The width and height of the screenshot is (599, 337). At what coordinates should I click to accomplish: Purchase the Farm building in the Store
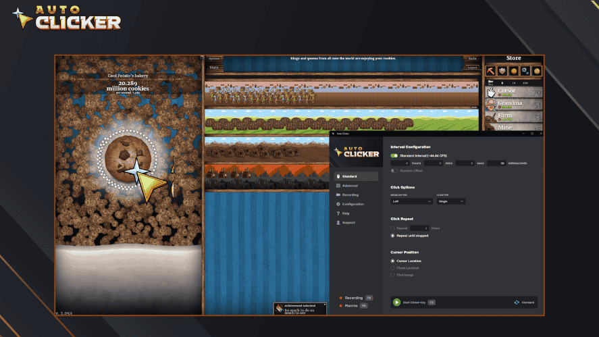point(514,115)
